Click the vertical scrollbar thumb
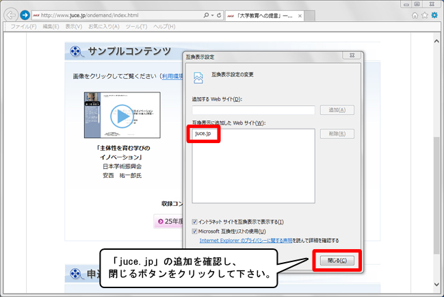444x297 pixels. pyautogui.click(x=436, y=195)
